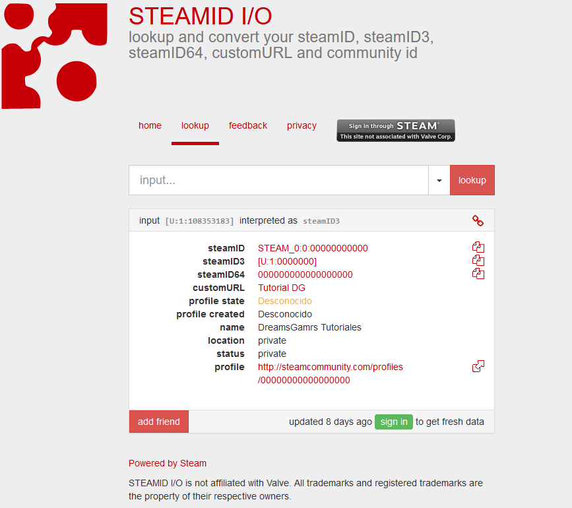Click the red lookup button
The image size is (572, 508).
click(472, 180)
